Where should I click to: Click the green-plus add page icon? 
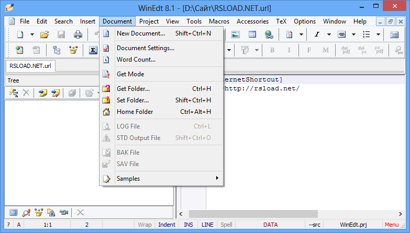(19, 50)
